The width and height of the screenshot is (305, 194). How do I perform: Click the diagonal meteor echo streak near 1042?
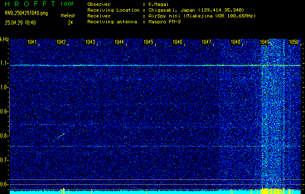pyautogui.click(x=60, y=136)
